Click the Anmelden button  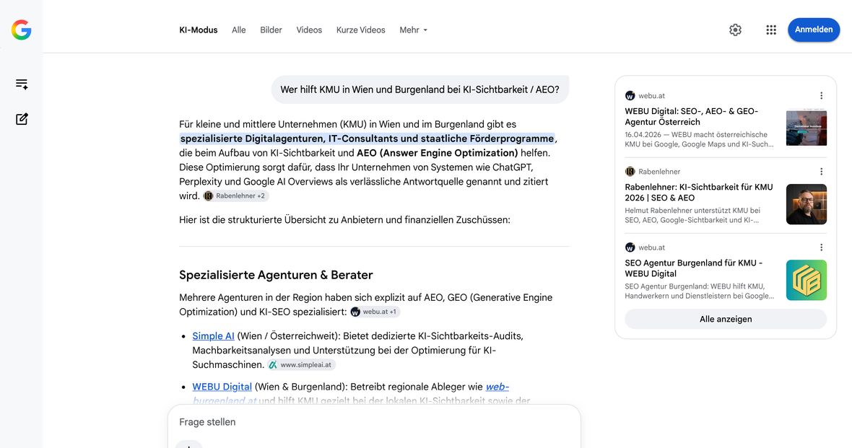coord(814,30)
